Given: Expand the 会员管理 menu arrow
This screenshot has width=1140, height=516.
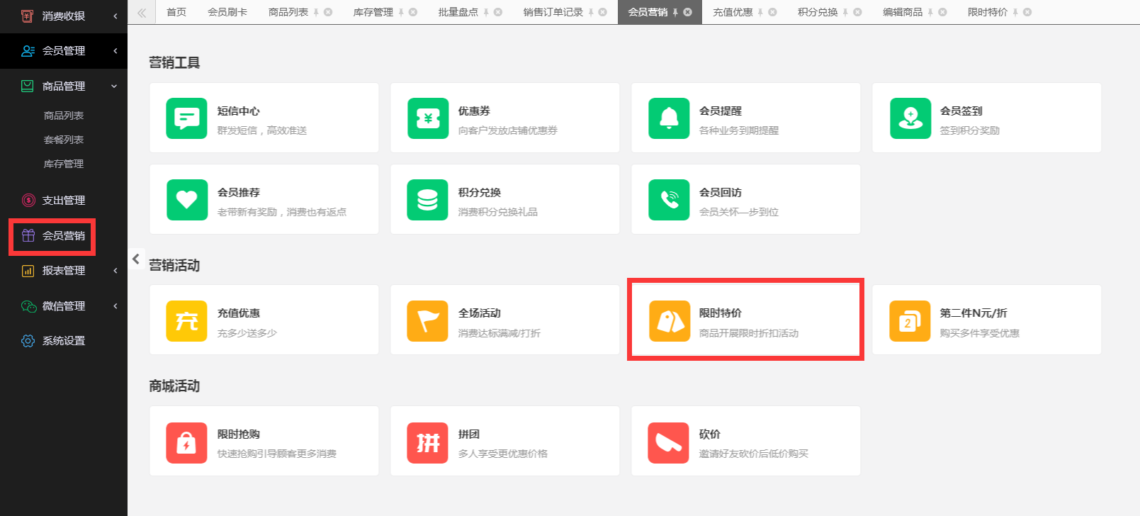Looking at the screenshot, I should click(115, 51).
